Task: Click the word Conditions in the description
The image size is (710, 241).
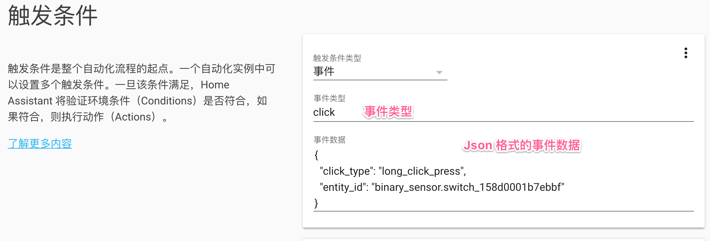Action: (x=167, y=101)
